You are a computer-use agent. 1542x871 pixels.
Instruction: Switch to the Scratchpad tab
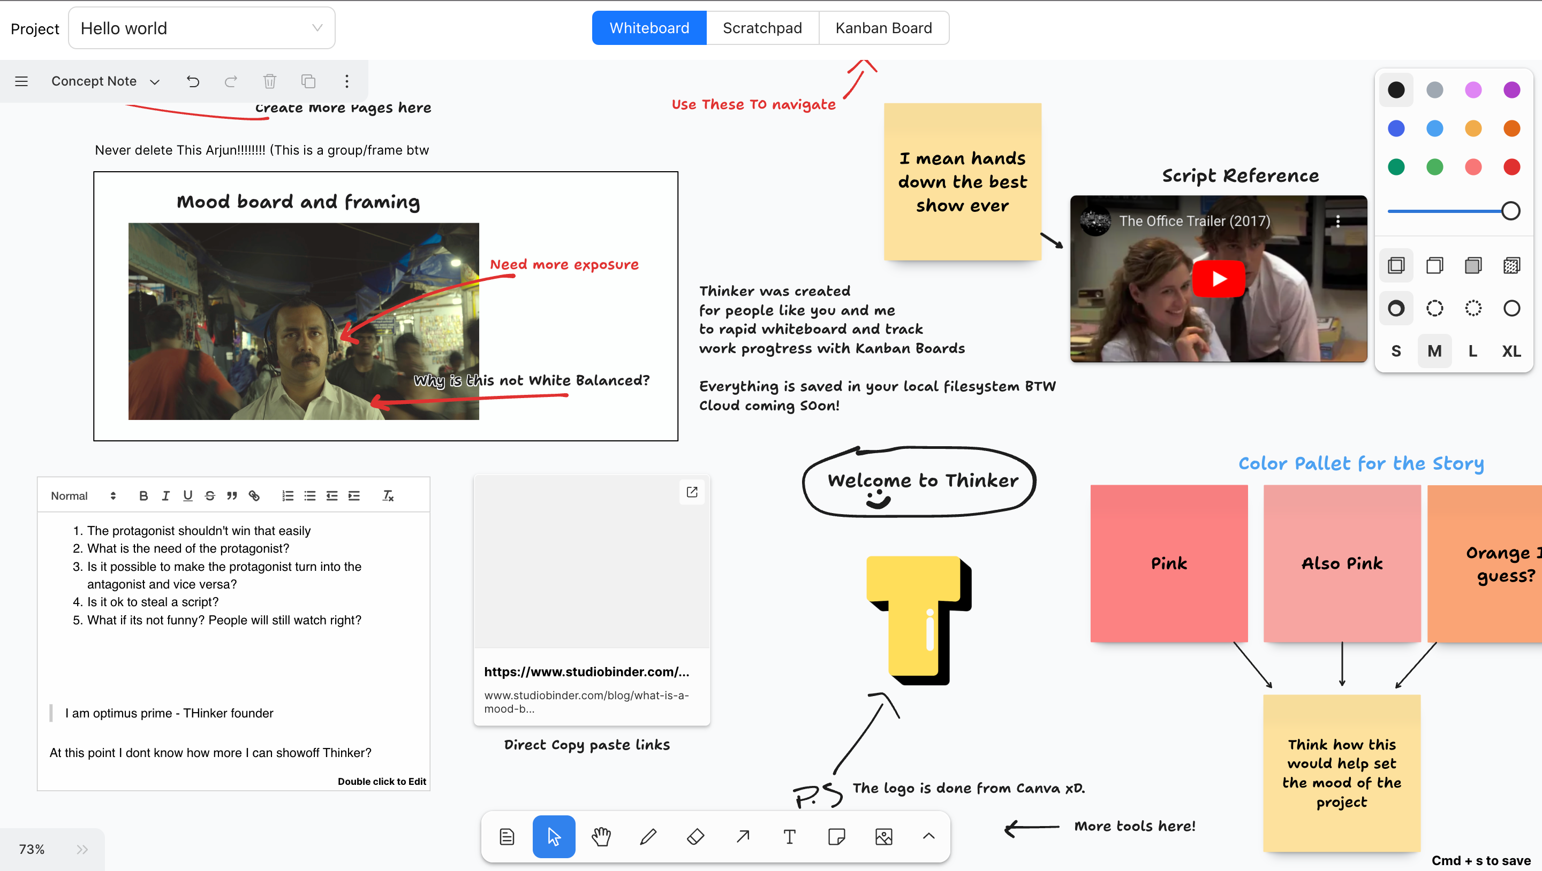coord(762,27)
